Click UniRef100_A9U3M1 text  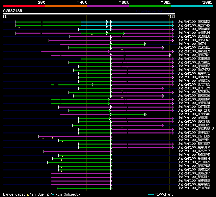click(194, 118)
